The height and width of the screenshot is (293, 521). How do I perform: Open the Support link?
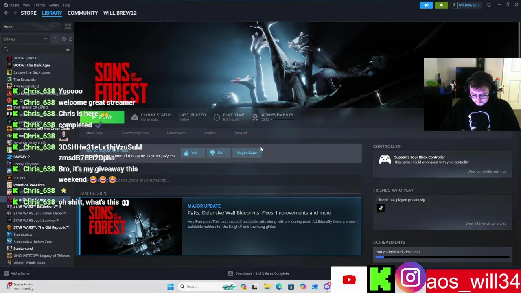pos(241,133)
